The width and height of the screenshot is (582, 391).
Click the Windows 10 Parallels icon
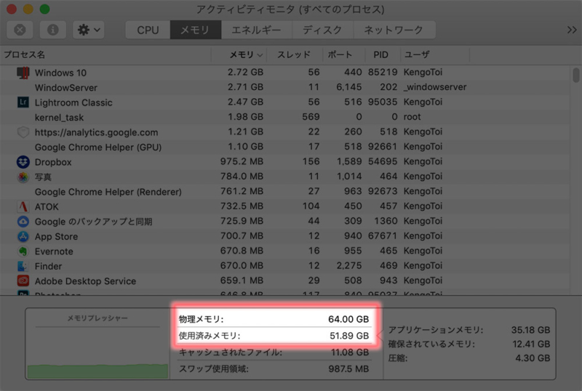[x=23, y=73]
